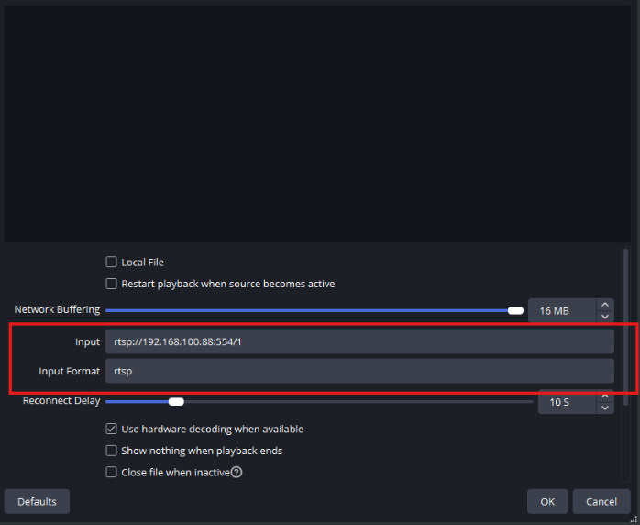Click the Input URL text field
Viewport: 640px width, 525px height.
[x=358, y=341]
